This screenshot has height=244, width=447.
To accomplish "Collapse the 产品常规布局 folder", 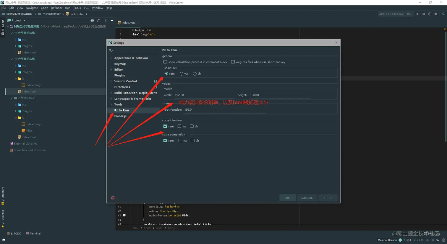I will 12,33.
